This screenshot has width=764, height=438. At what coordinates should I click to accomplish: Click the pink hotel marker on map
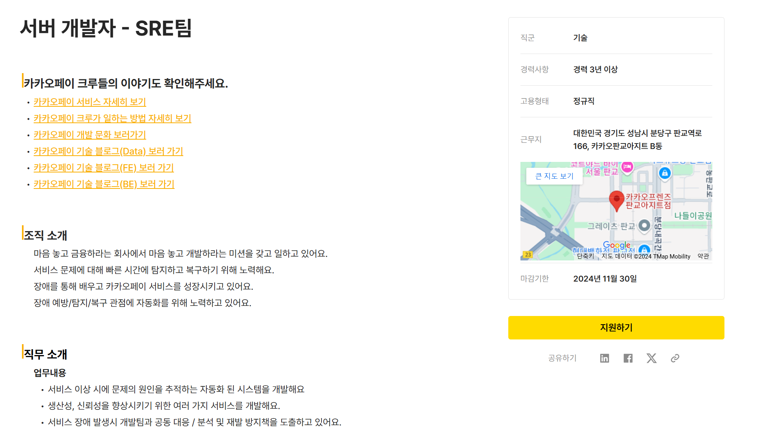627,167
